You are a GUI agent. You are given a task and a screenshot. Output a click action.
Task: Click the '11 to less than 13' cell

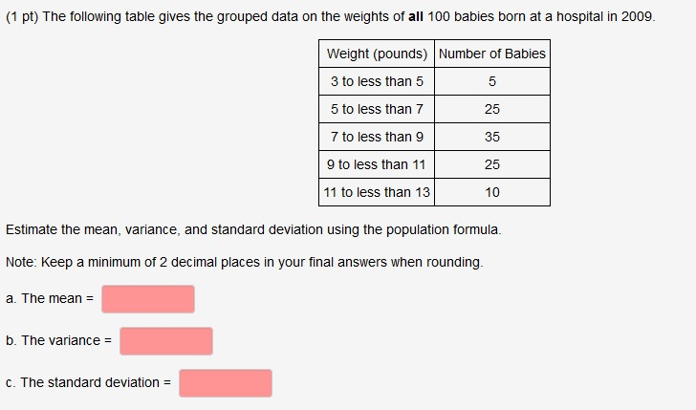pos(377,193)
